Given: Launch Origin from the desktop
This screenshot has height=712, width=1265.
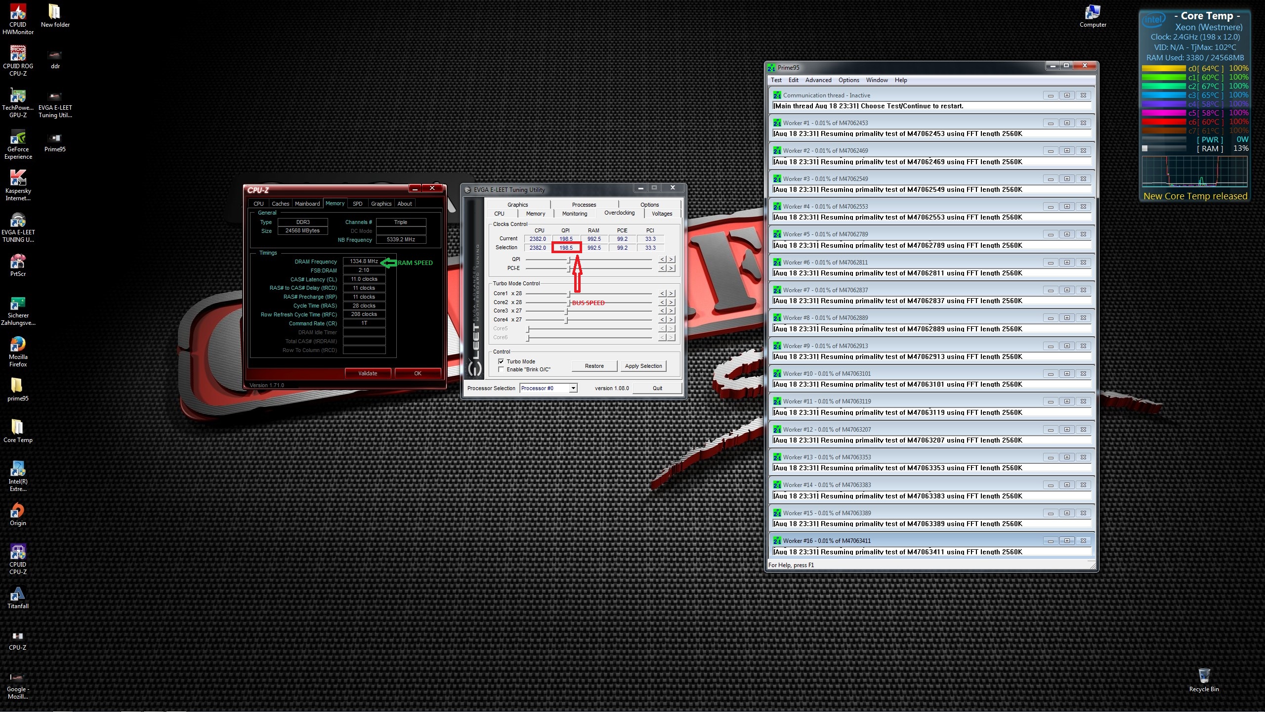Looking at the screenshot, I should 18,514.
